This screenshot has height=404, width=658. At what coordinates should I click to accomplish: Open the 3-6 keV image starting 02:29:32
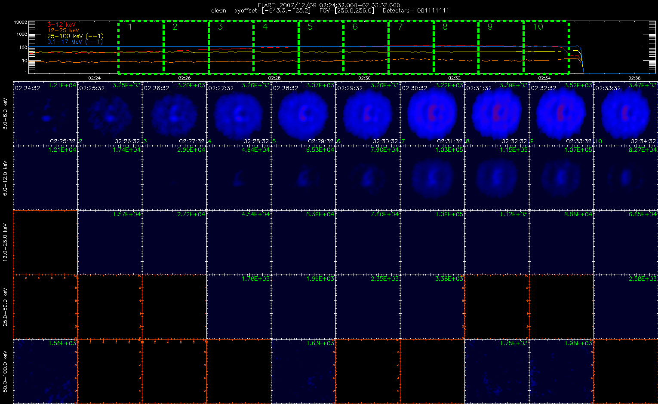click(368, 113)
